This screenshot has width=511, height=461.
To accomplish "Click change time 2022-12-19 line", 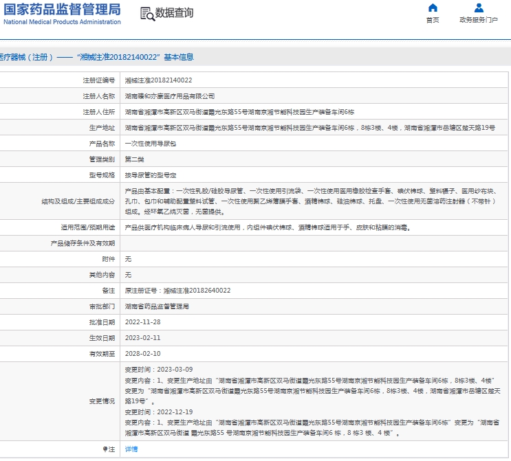I will 159,412.
